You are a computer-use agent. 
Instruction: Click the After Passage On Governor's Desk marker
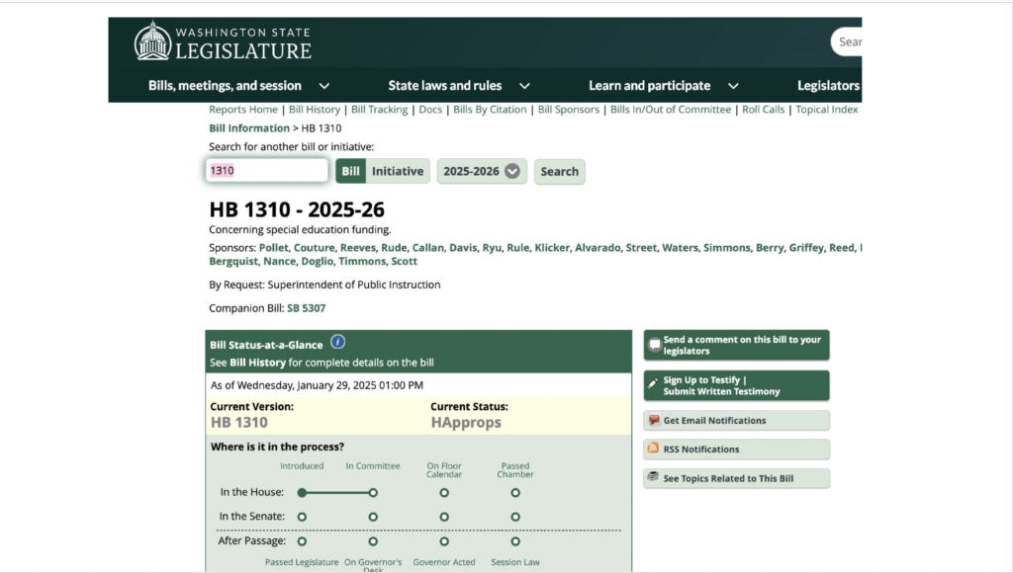(x=373, y=541)
